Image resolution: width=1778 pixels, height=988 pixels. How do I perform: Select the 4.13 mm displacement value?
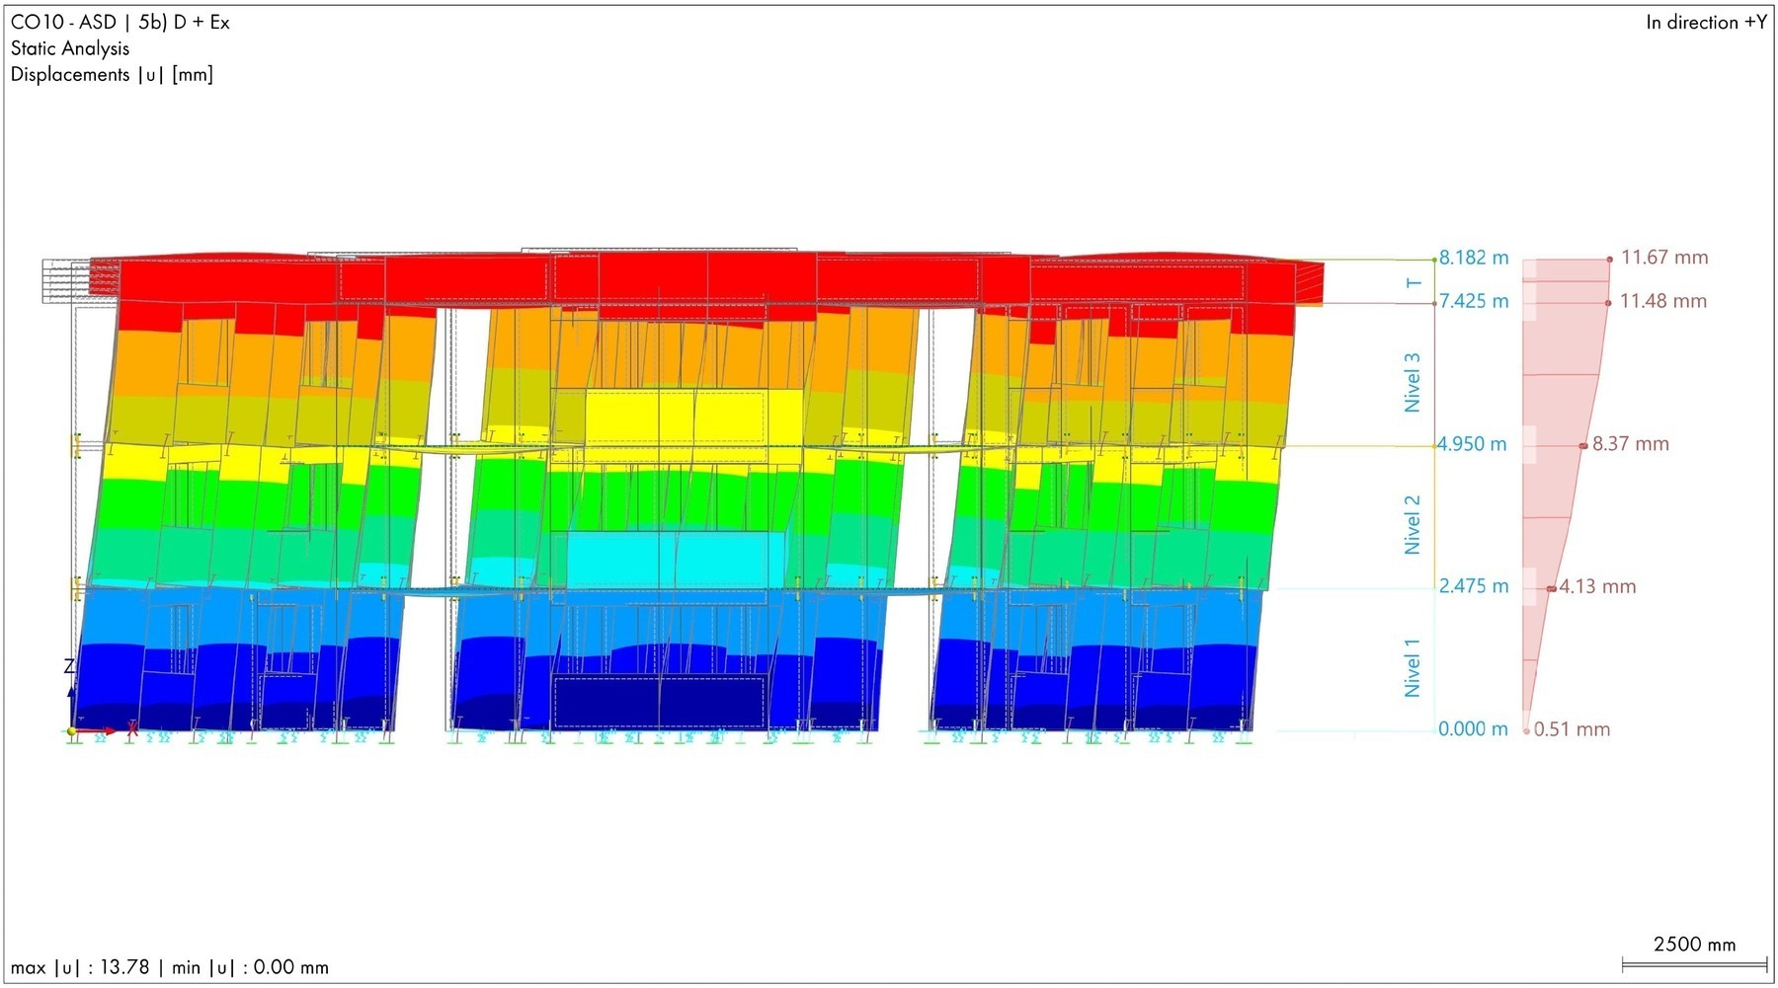(x=1597, y=587)
